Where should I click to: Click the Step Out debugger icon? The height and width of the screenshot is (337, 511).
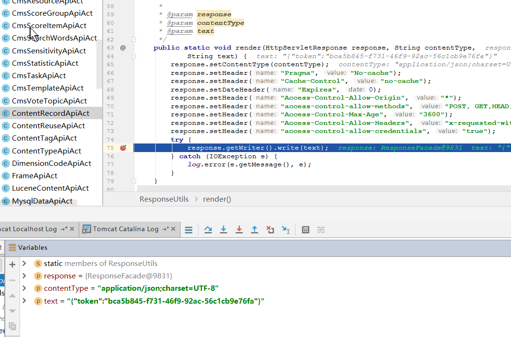[255, 230]
